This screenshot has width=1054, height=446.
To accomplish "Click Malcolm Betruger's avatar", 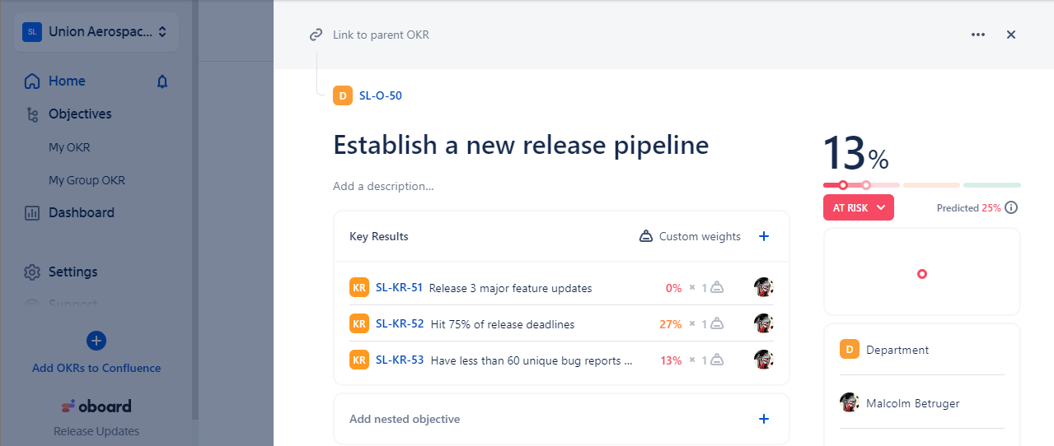I will click(x=850, y=402).
